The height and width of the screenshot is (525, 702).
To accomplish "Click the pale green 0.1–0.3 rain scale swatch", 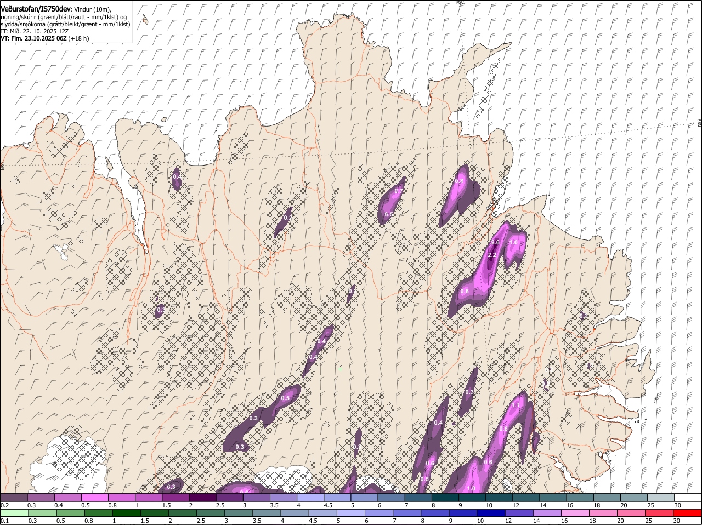I will [x=15, y=513].
